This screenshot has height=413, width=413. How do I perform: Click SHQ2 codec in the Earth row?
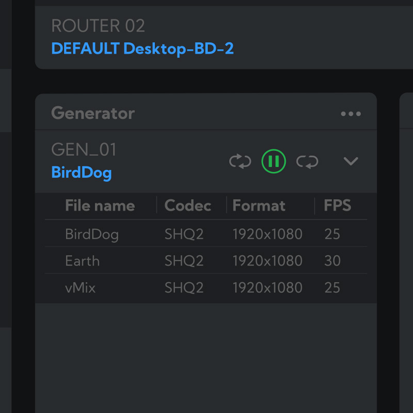click(184, 261)
